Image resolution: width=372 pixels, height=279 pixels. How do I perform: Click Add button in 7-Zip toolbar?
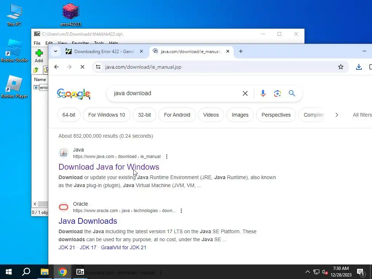point(39,56)
